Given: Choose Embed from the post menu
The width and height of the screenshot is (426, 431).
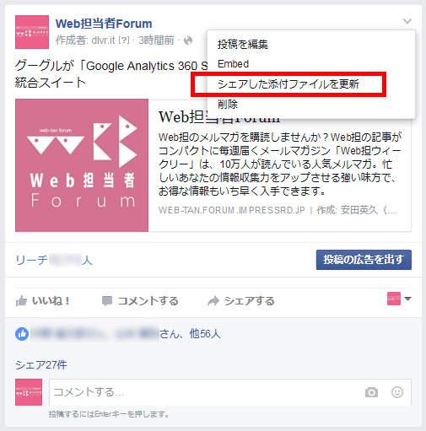Looking at the screenshot, I should pyautogui.click(x=233, y=64).
